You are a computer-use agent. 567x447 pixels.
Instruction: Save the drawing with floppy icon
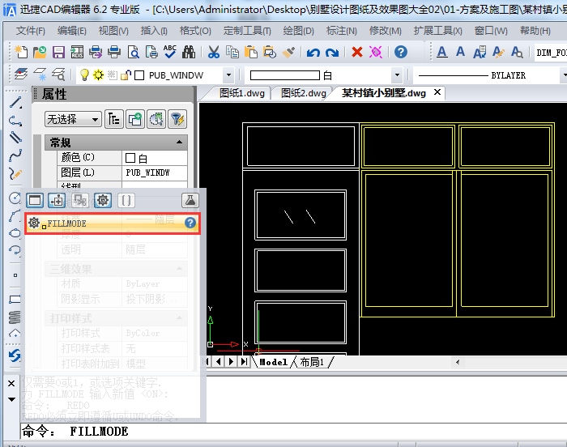point(58,53)
